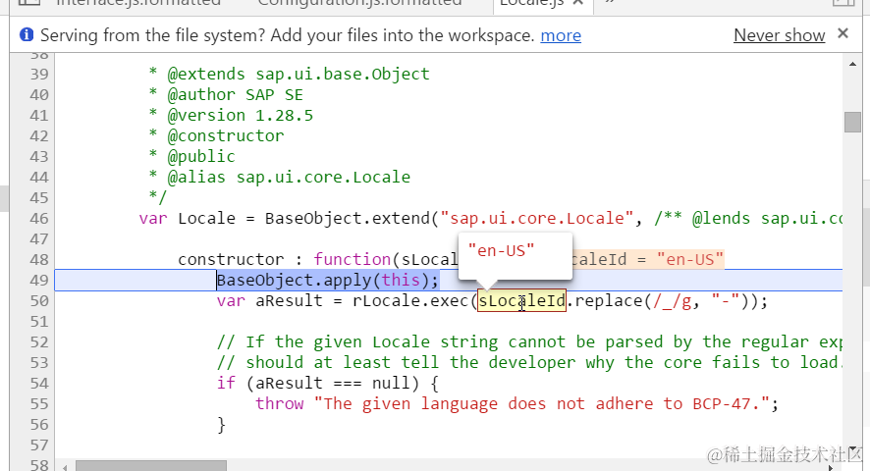Click gutter line number 56
The image size is (870, 471).
coord(39,425)
